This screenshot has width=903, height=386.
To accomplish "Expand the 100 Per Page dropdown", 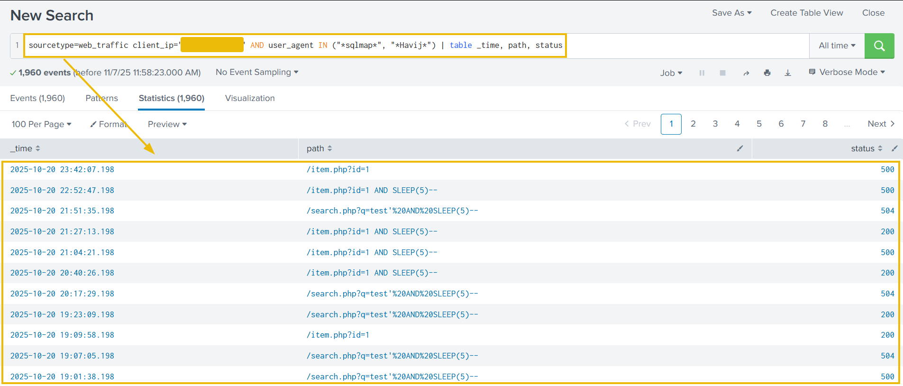I will click(x=41, y=124).
